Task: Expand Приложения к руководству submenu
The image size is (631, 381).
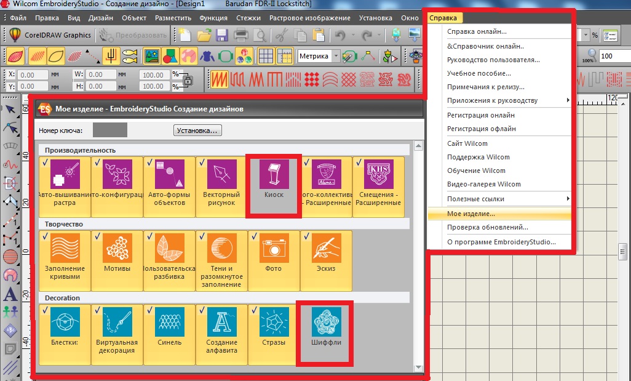Action: (499, 100)
